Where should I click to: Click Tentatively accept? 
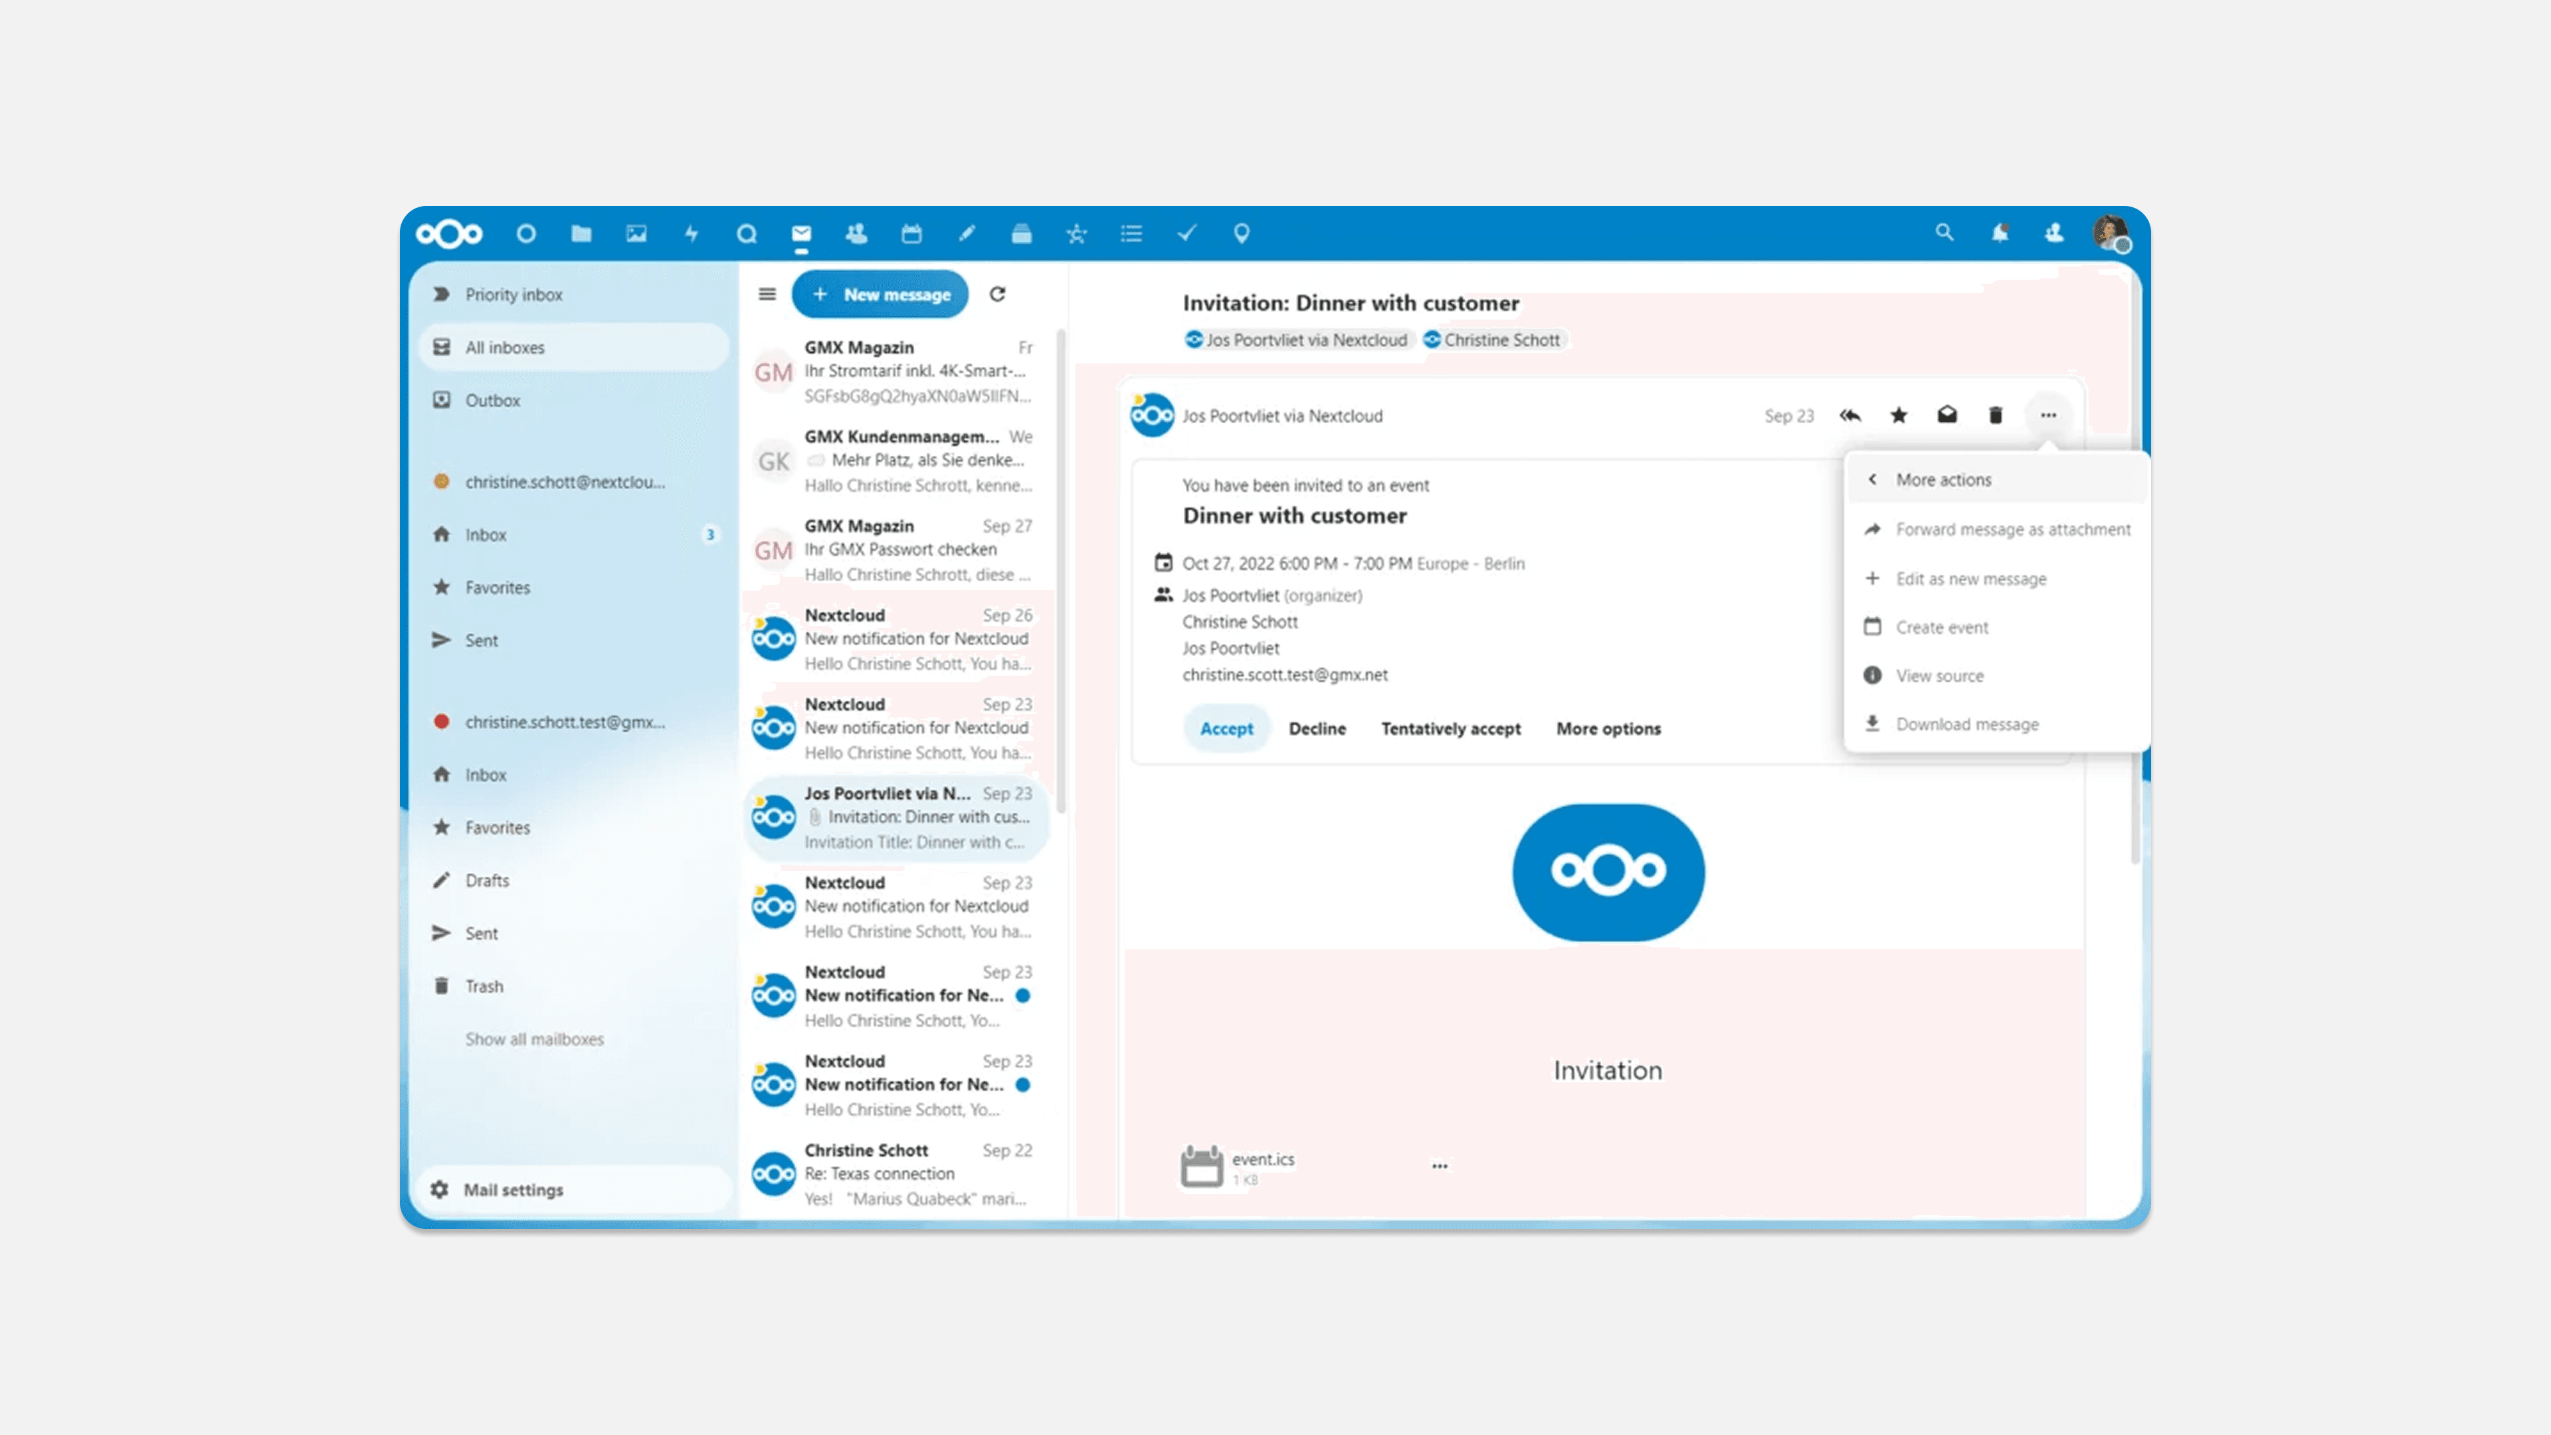[1451, 729]
